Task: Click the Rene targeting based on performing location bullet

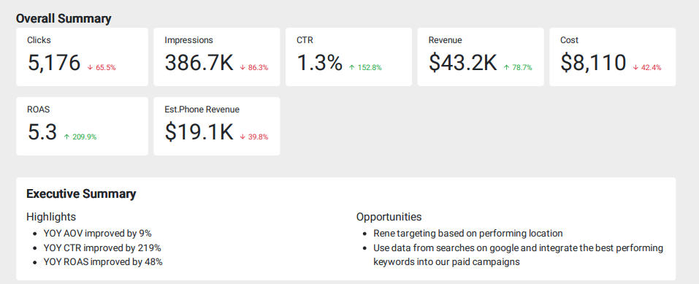Action: 468,234
